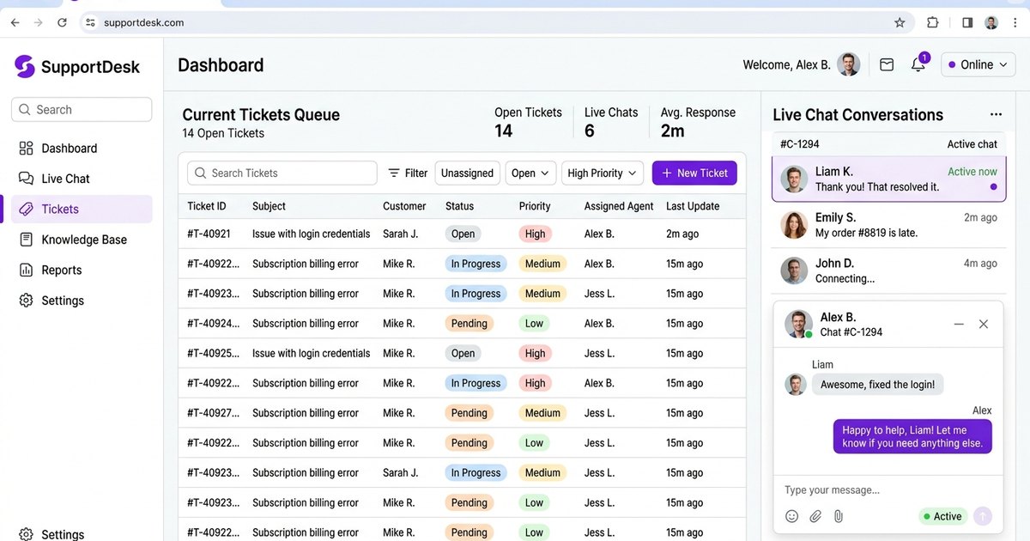Screen dimensions: 1030x541
Task: Click the "Awesome, fixed the login!" message
Action: pos(877,384)
